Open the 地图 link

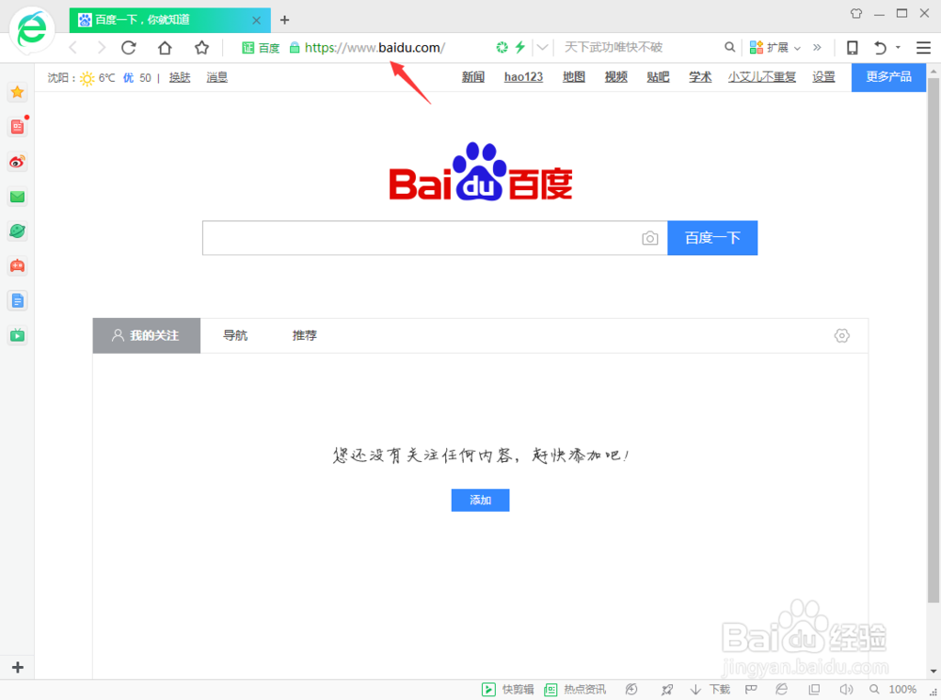[574, 77]
